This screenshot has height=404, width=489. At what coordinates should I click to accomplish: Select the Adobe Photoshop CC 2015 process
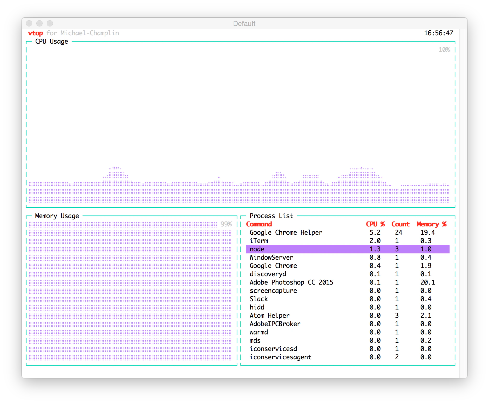pos(291,282)
